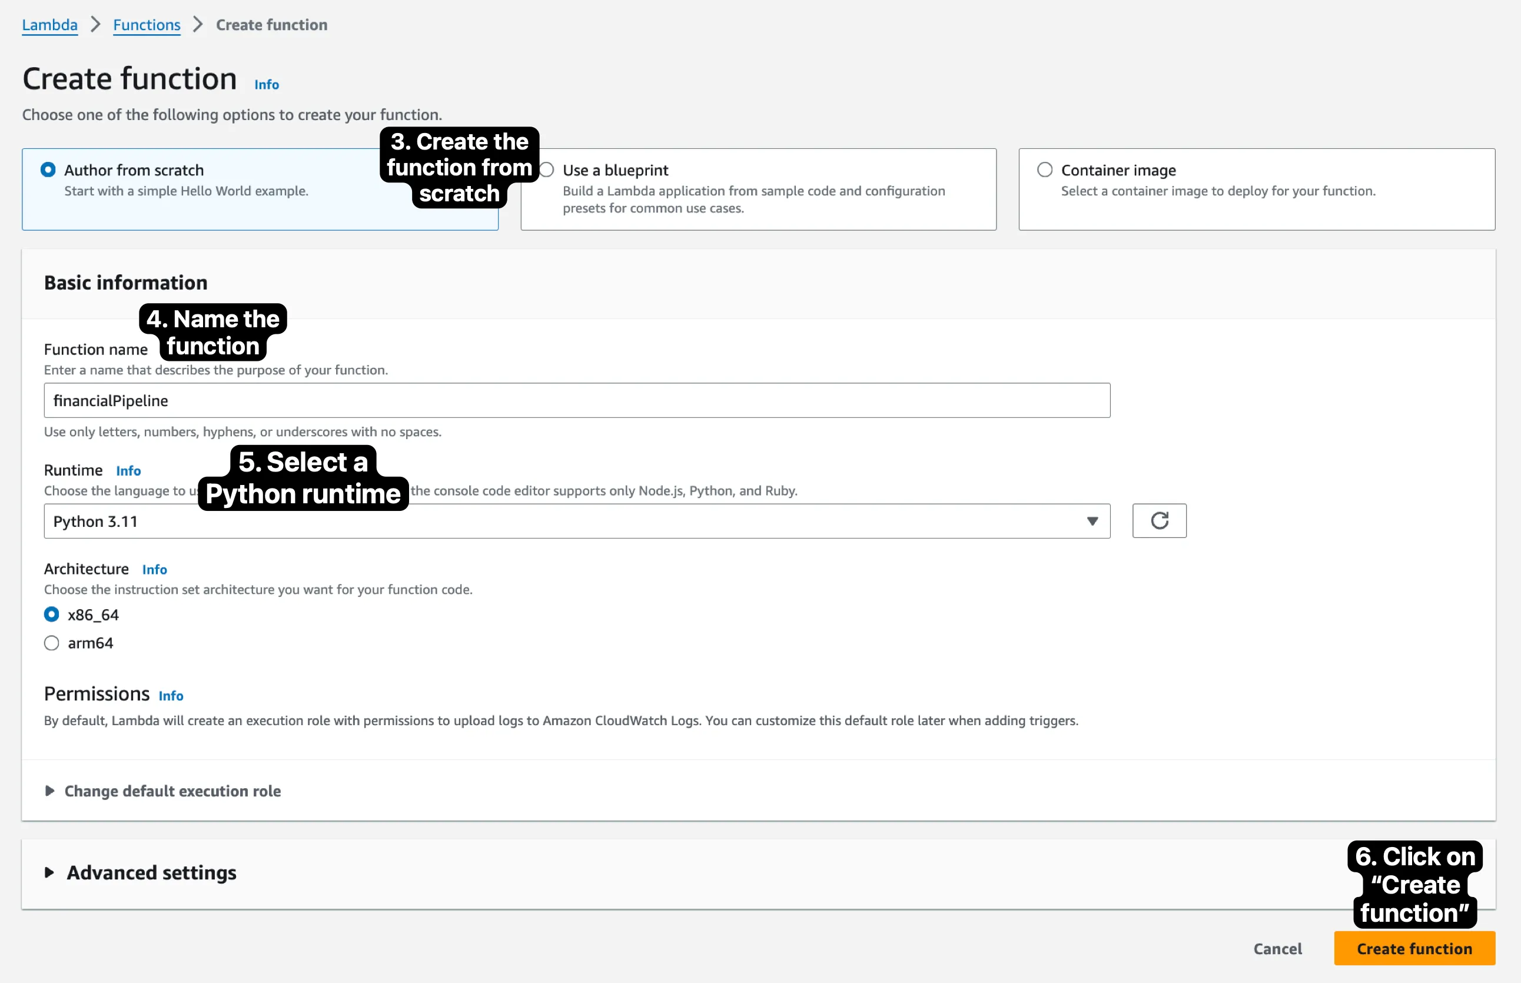
Task: Open Info link next to Create function title
Action: point(266,85)
